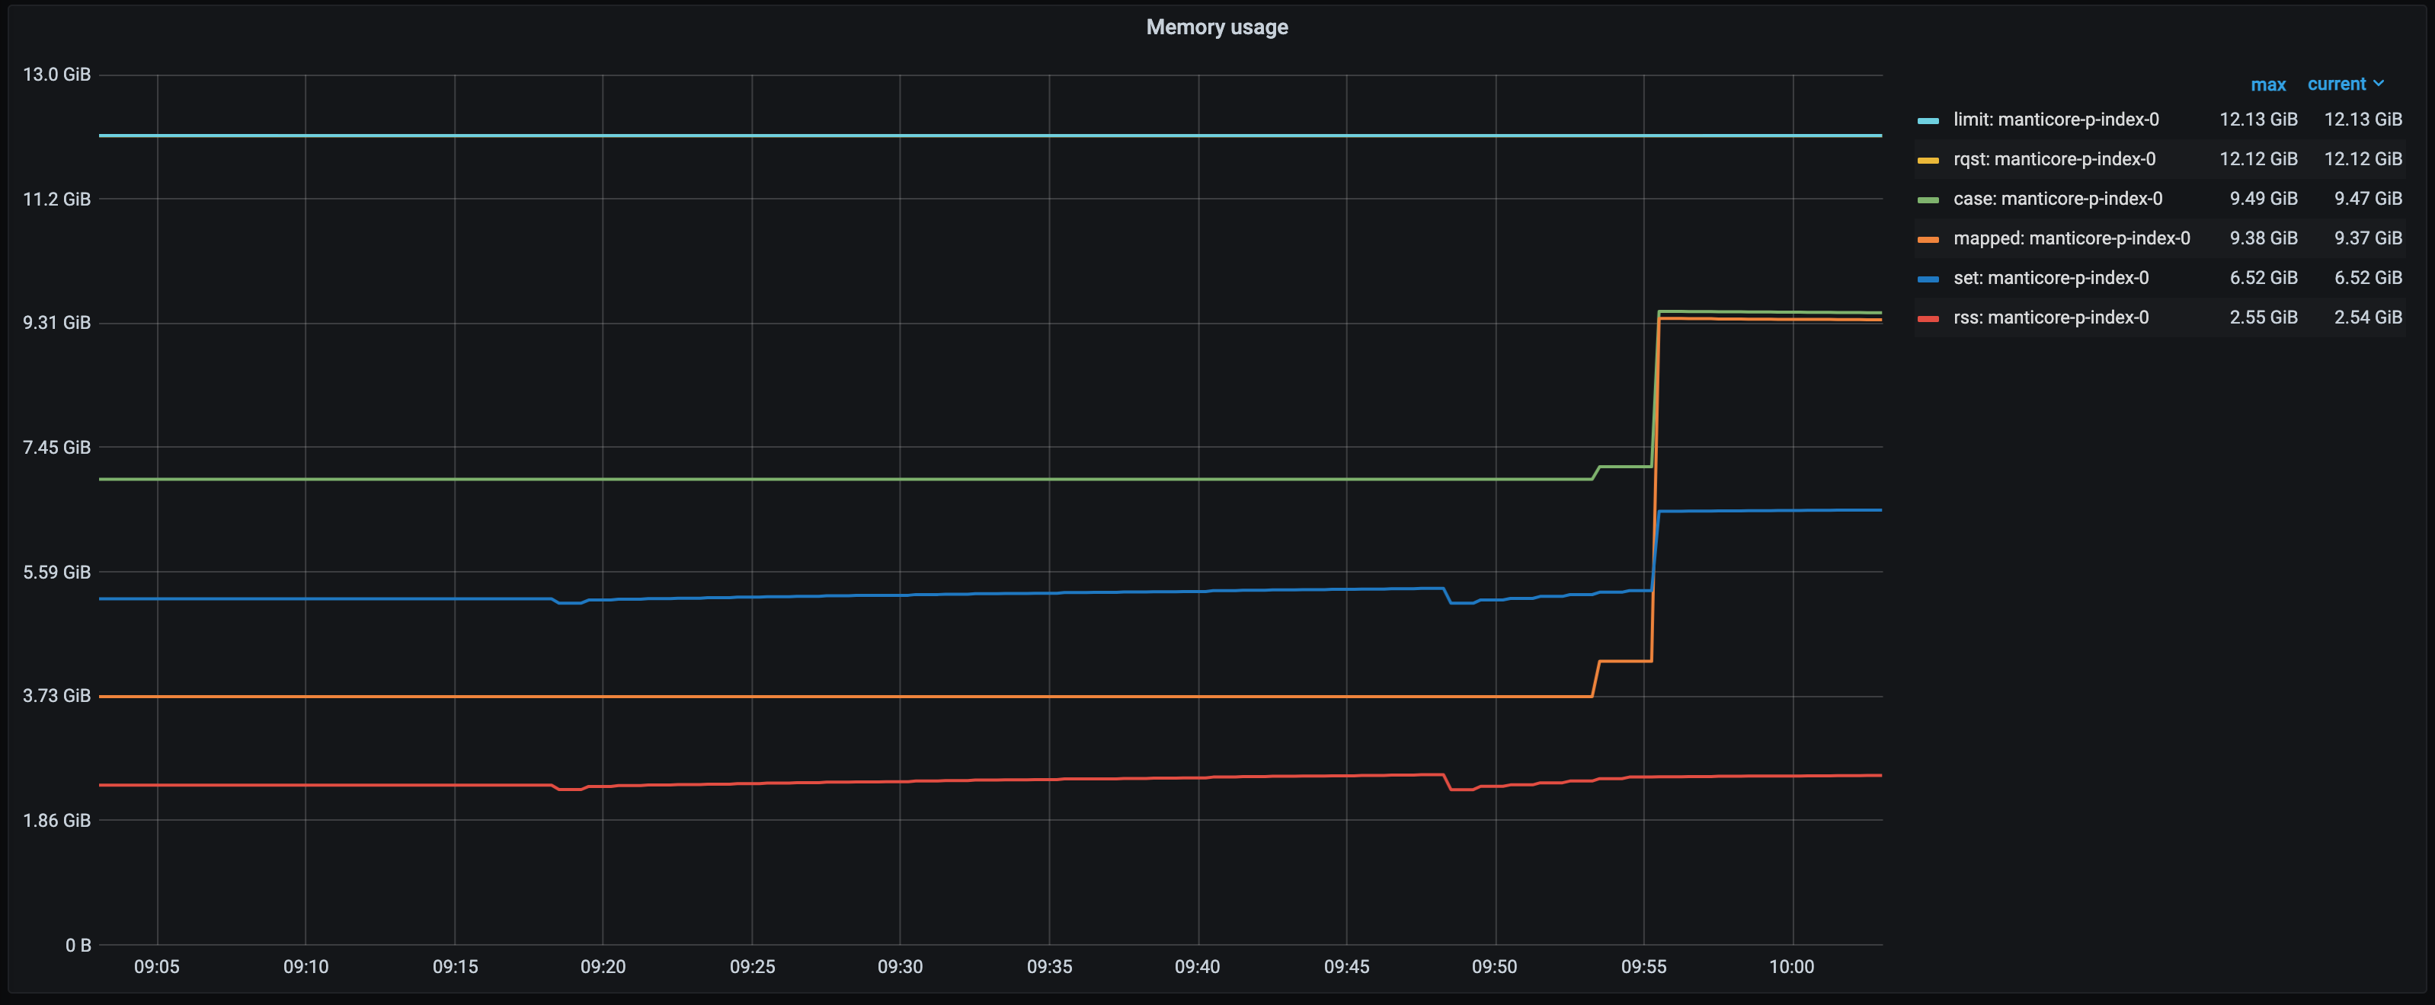Click the yellow color marker beside rqst series
The width and height of the screenshot is (2435, 1005).
(x=1928, y=158)
